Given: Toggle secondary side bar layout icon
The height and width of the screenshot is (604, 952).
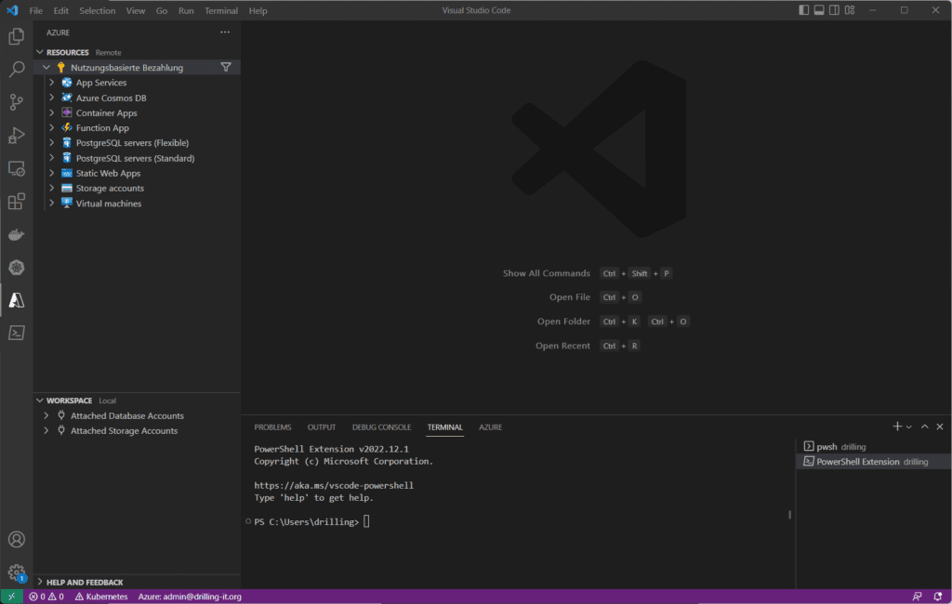Looking at the screenshot, I should (x=834, y=10).
